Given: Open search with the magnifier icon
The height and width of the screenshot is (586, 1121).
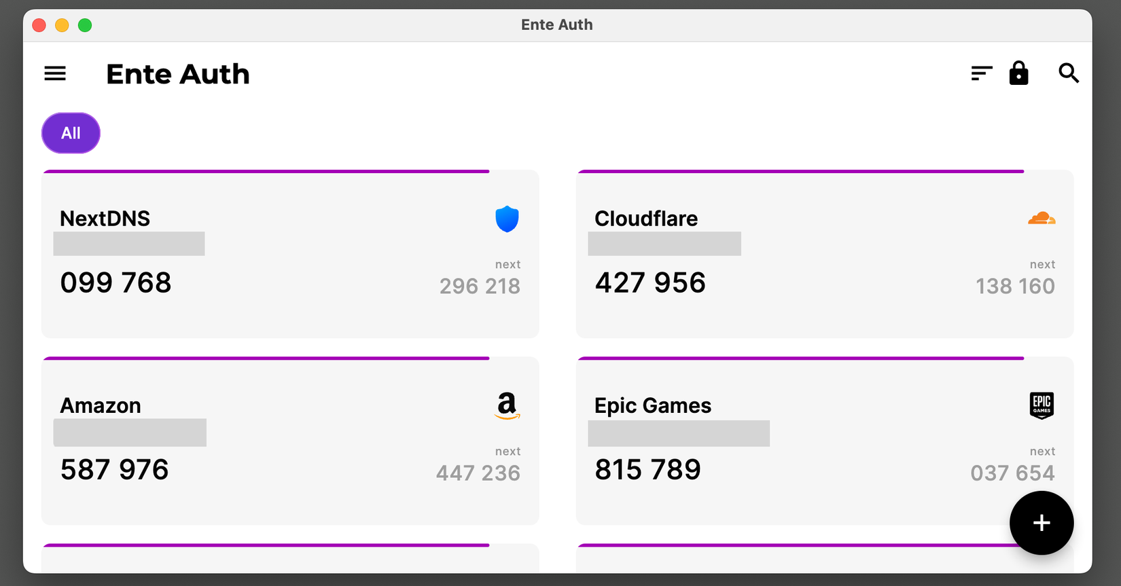Looking at the screenshot, I should tap(1068, 73).
